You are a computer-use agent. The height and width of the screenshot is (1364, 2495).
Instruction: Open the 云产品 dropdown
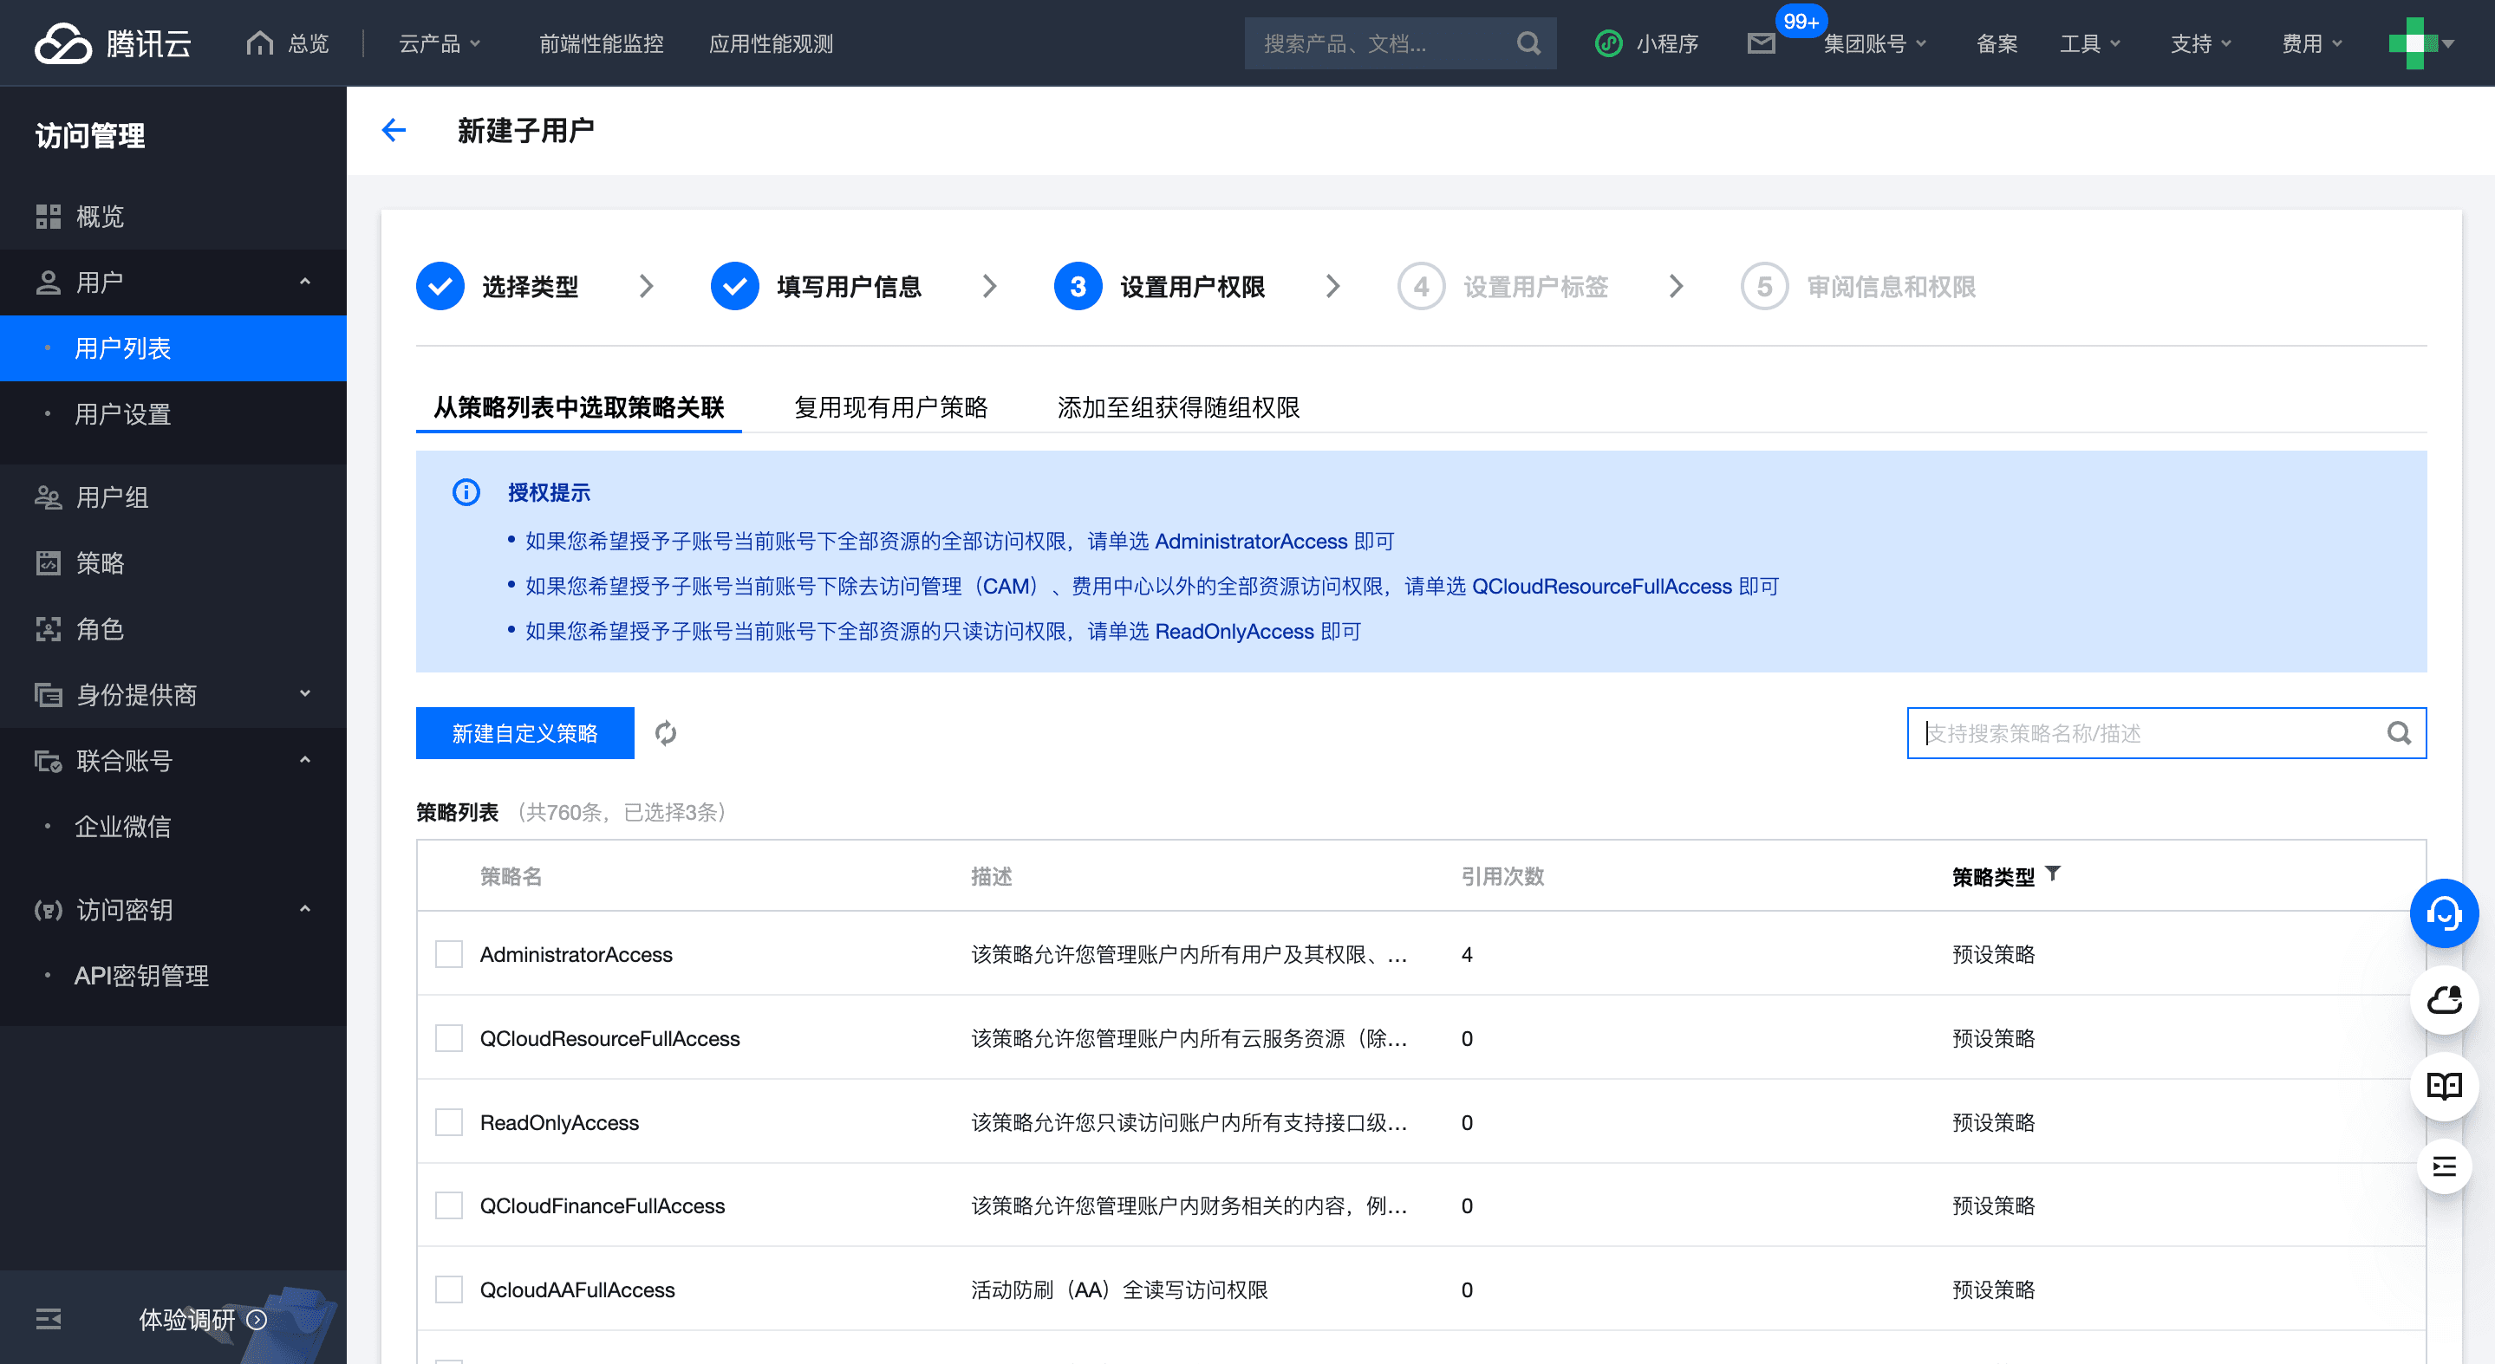pos(440,43)
